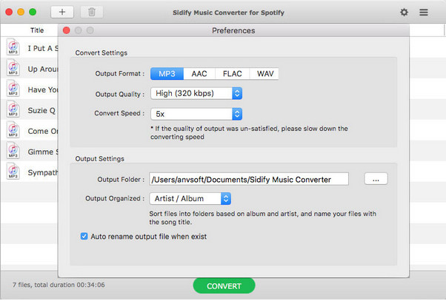446x301 pixels.
Task: Click the Title column header
Action: pyautogui.click(x=37, y=30)
